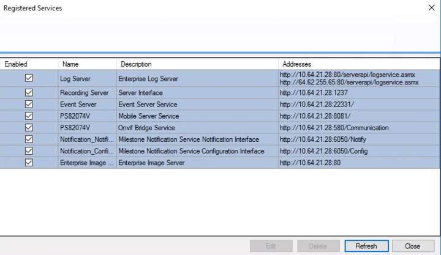
Task: Select the Recording Server row name
Action: click(x=84, y=93)
